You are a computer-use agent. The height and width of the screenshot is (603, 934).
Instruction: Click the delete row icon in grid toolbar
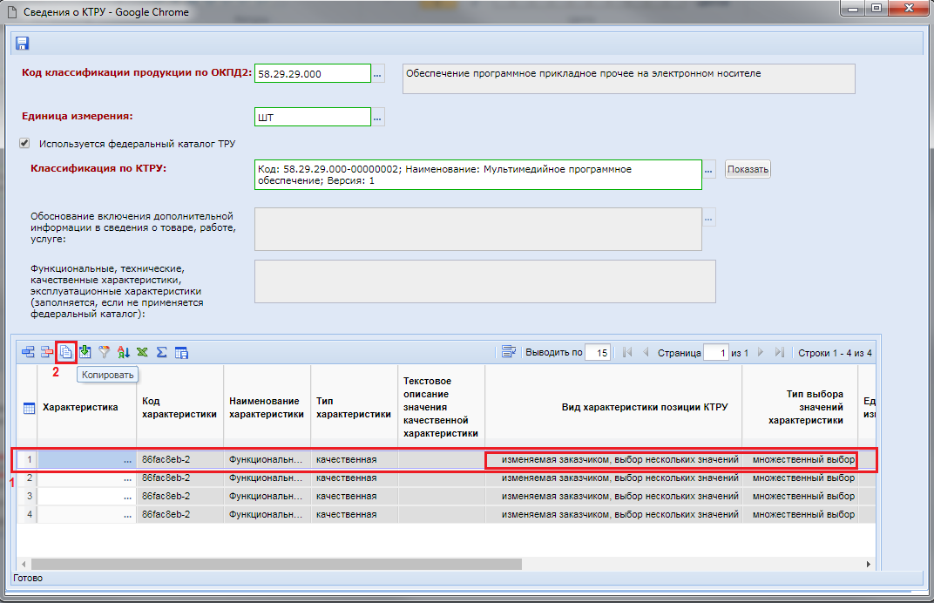pos(47,353)
